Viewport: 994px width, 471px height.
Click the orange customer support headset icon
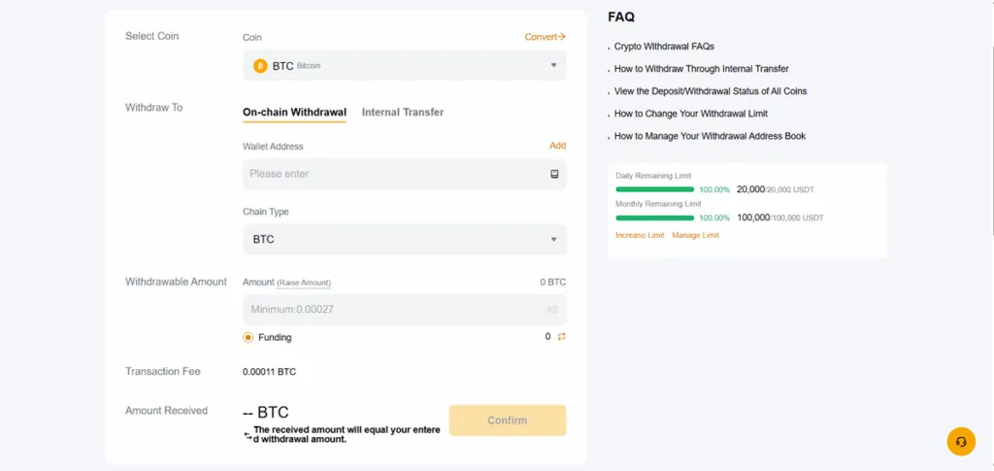tap(960, 441)
